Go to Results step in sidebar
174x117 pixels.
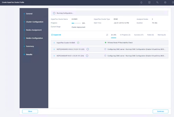(29, 54)
